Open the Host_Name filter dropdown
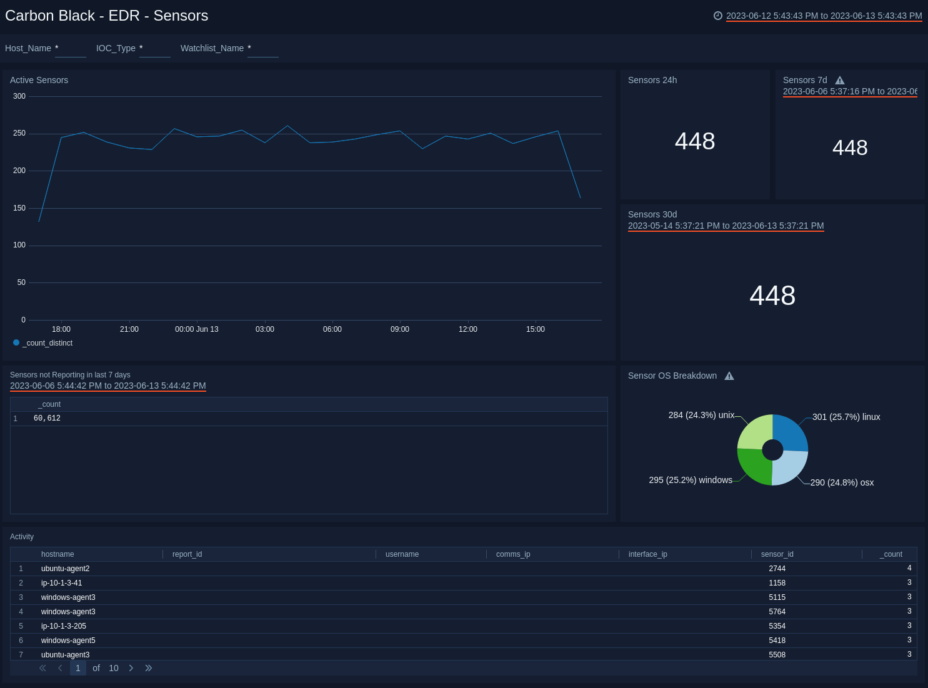 (x=70, y=48)
